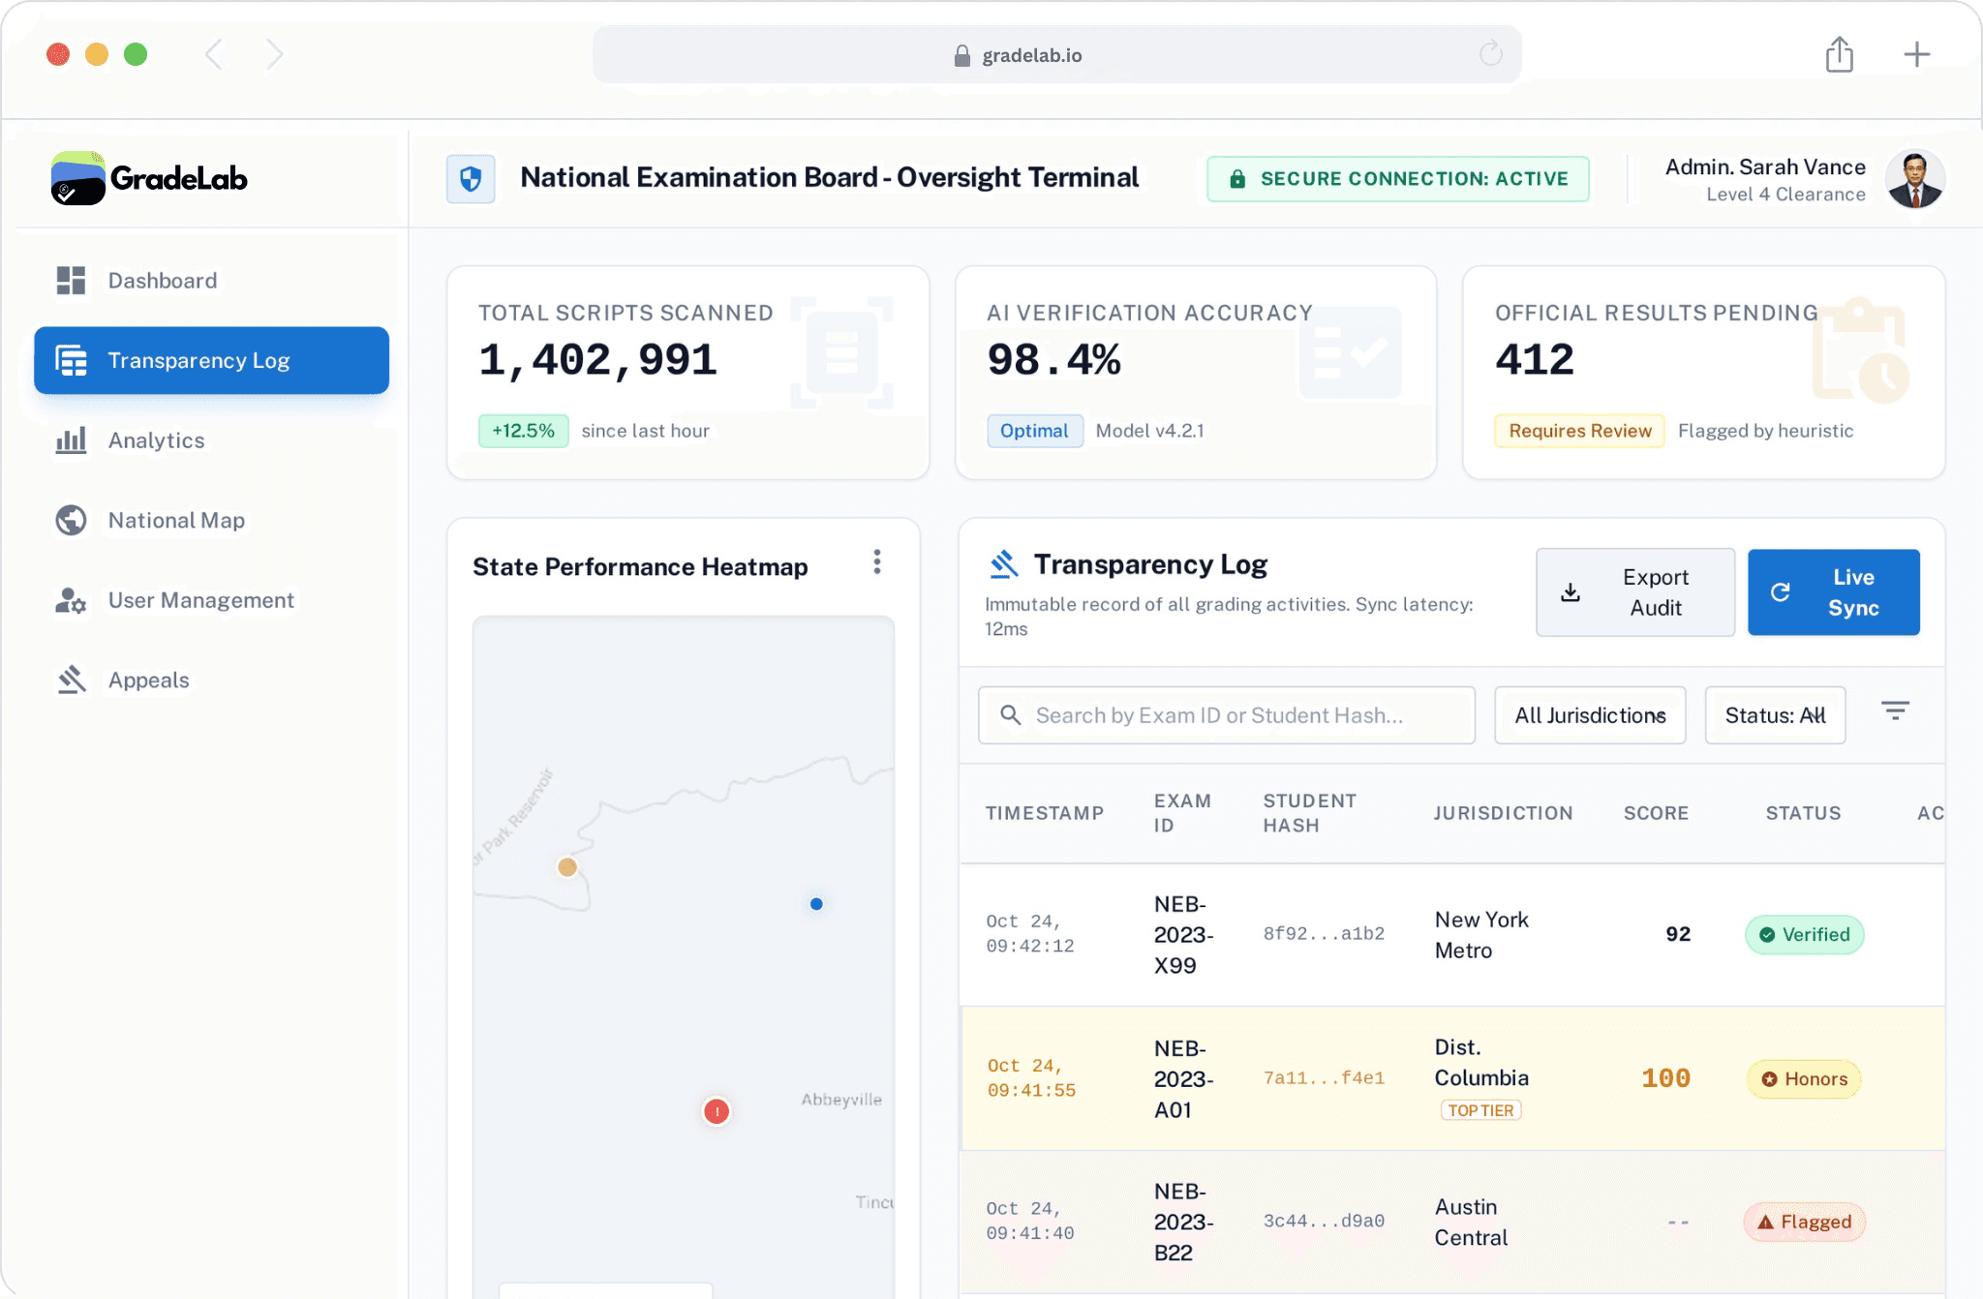Image resolution: width=1983 pixels, height=1299 pixels.
Task: Click student hash 8f92...a1b2
Action: (x=1324, y=934)
